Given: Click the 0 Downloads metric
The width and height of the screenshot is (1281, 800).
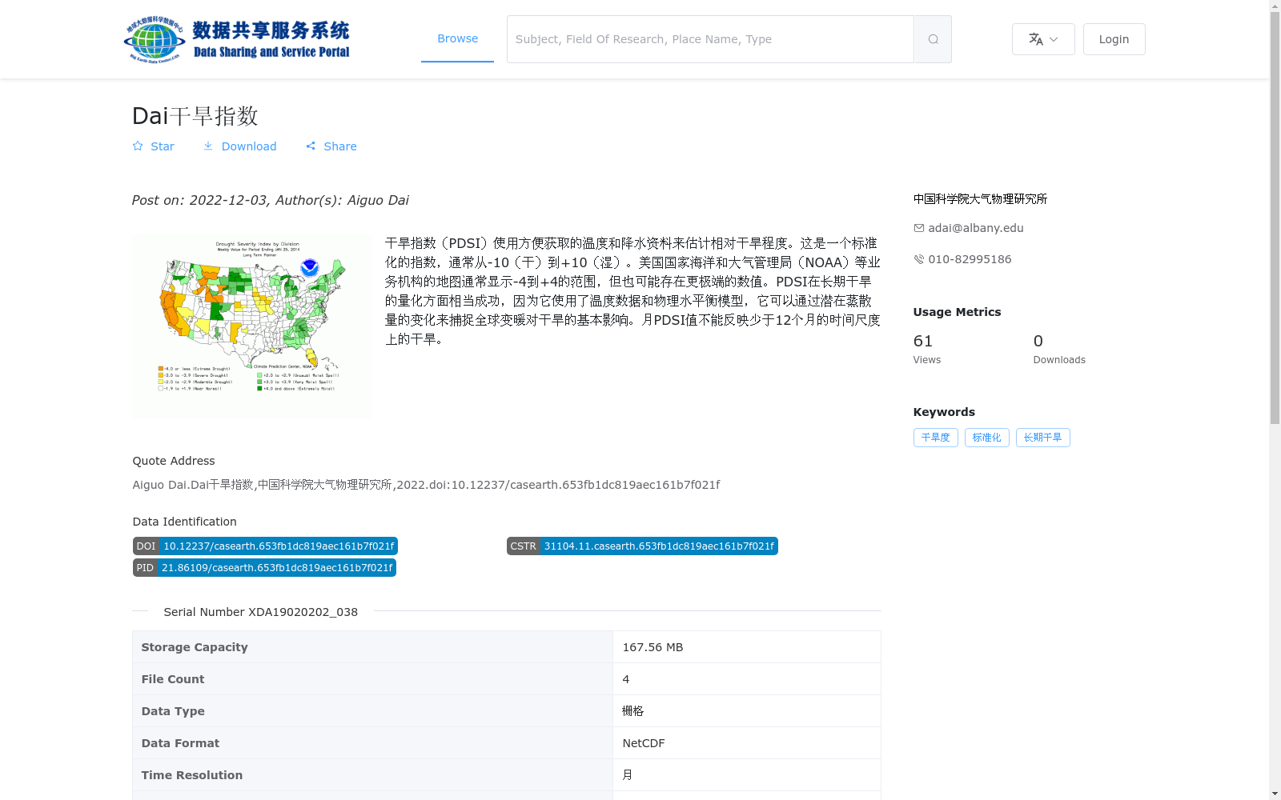Looking at the screenshot, I should tap(1059, 349).
